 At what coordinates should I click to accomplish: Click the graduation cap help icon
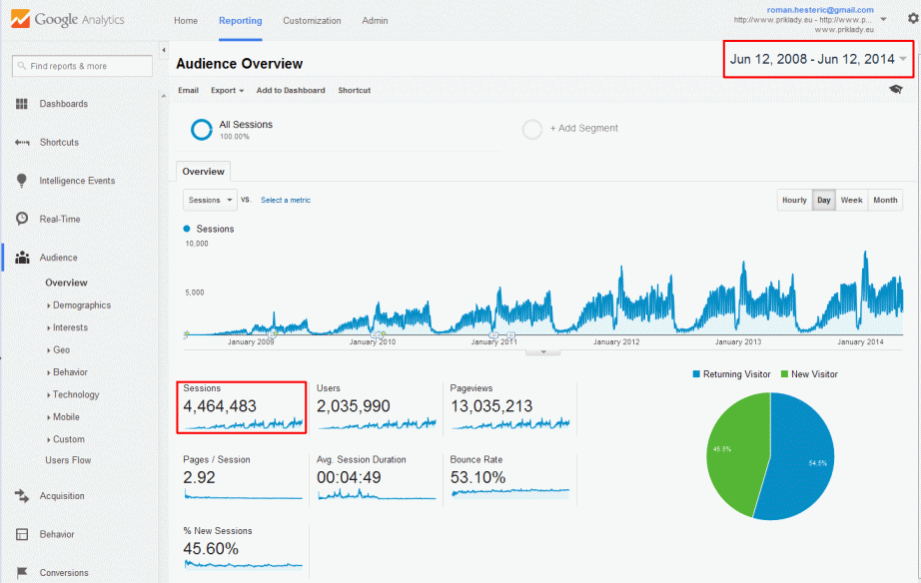[x=895, y=89]
